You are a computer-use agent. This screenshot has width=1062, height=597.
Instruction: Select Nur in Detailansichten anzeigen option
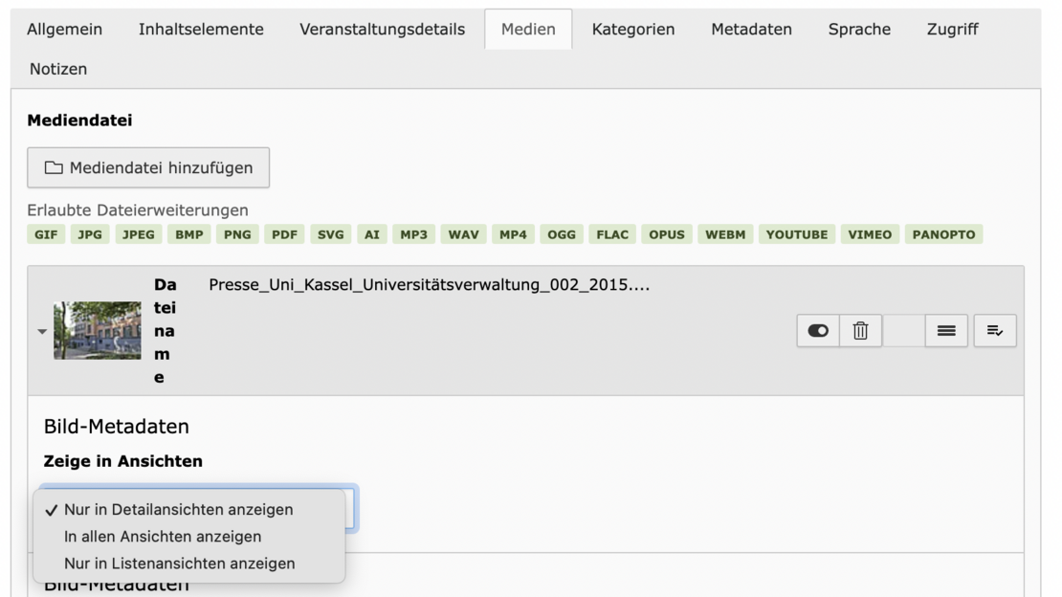178,510
